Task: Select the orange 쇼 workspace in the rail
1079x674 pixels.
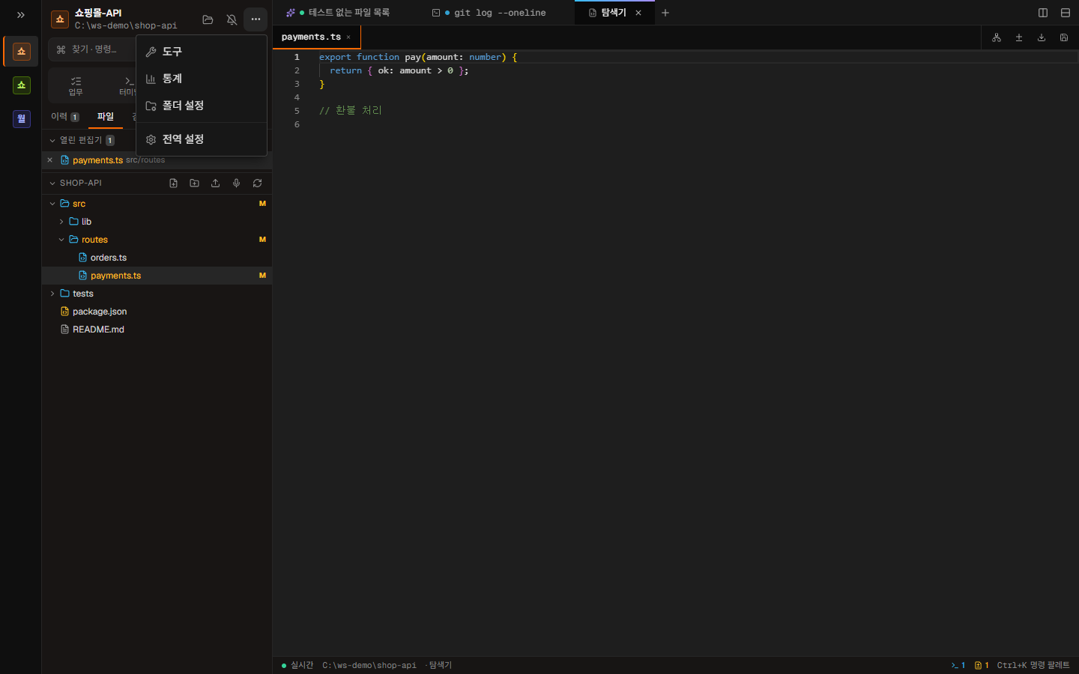Action: click(x=22, y=52)
